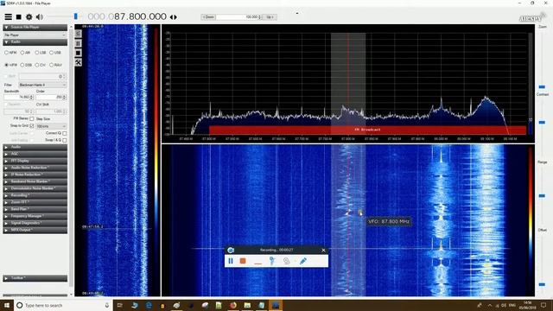Expand the Recording panel
Viewport: 553px width, 311px height.
point(35,195)
